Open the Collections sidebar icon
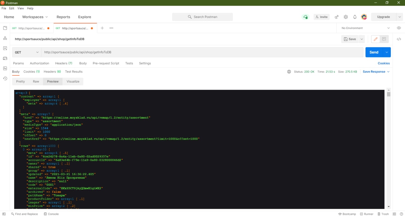 (x=5, y=28)
